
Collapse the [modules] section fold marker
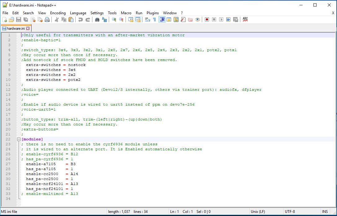[x=19, y=139]
